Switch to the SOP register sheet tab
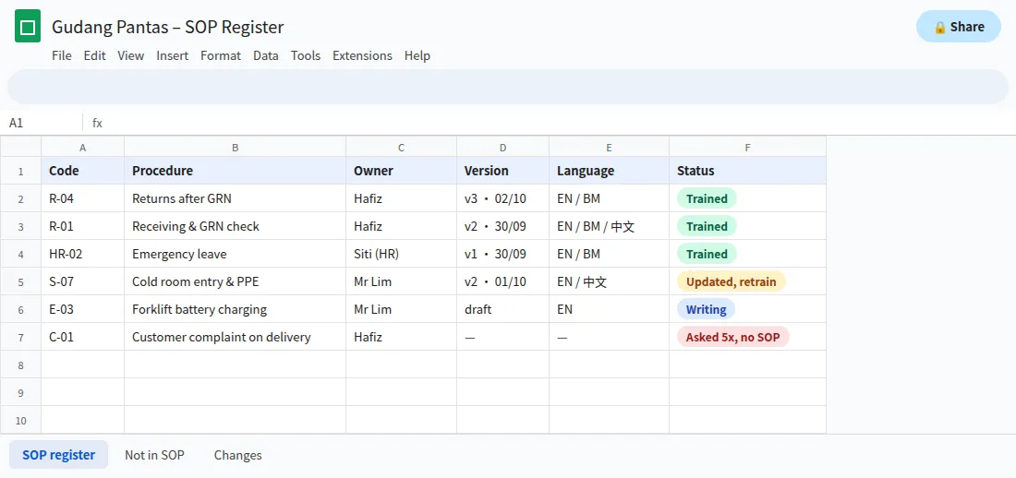Screen dimensions: 1016x478 (59, 455)
